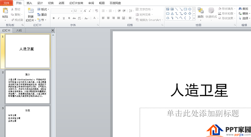This screenshot has height=137, width=251.
Task: Click Convert to SmartArt button
Action: tap(149, 20)
